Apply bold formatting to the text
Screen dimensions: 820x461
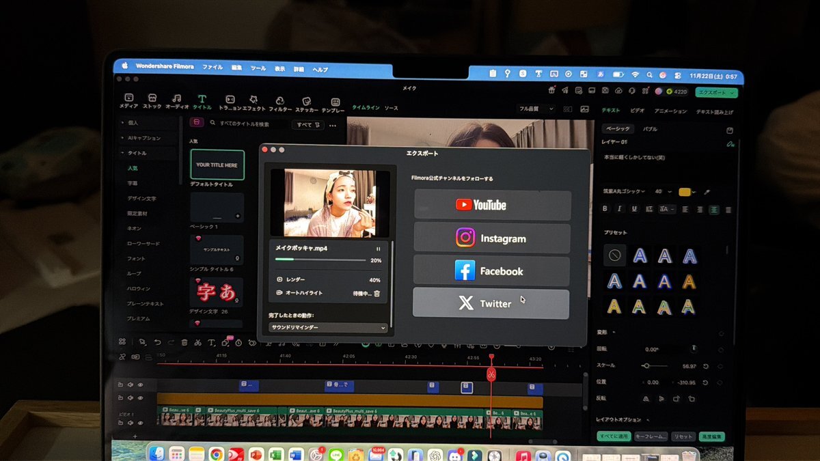point(605,209)
